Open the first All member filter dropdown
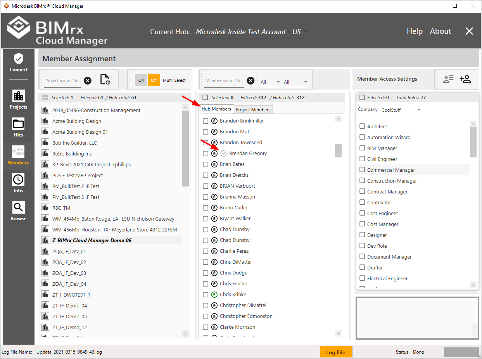 (270, 82)
